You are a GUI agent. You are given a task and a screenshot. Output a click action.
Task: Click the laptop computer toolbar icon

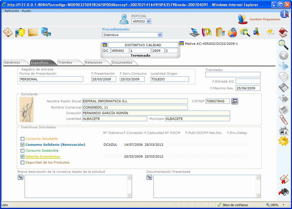click(194, 32)
